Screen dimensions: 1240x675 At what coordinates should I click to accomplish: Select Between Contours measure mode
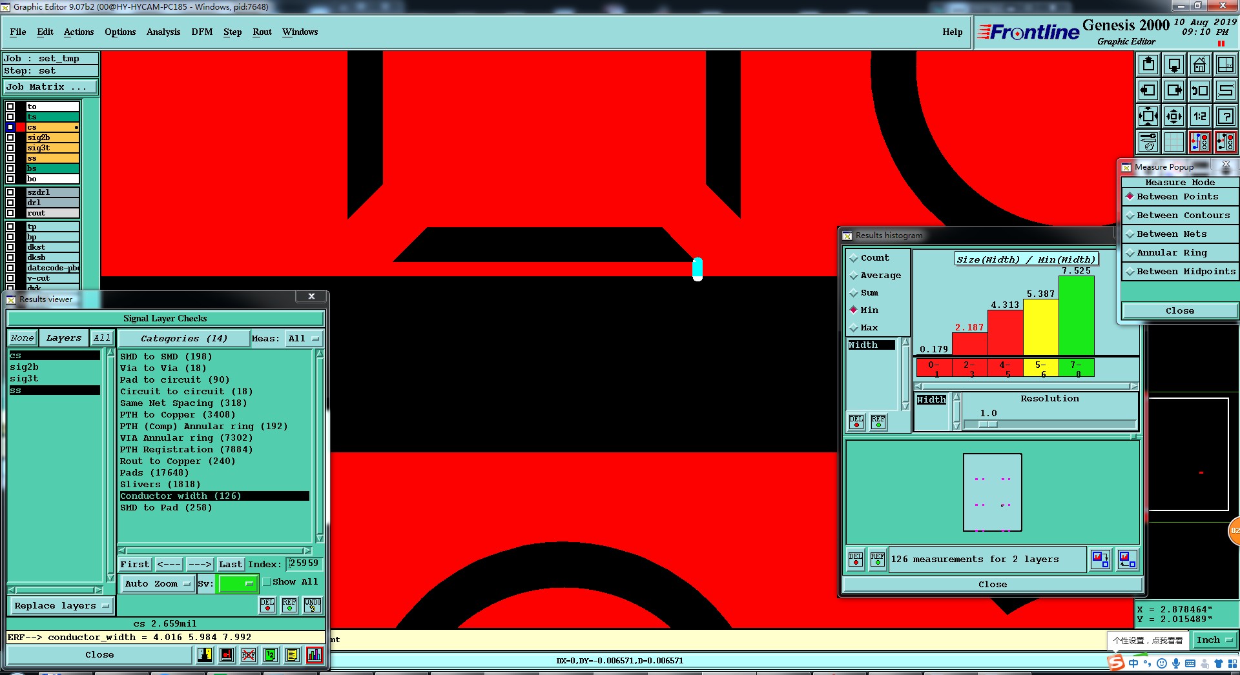[x=1180, y=215]
